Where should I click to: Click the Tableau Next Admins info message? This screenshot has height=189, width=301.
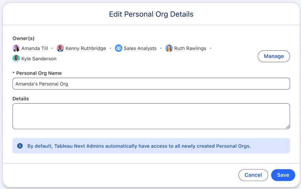click(x=139, y=146)
